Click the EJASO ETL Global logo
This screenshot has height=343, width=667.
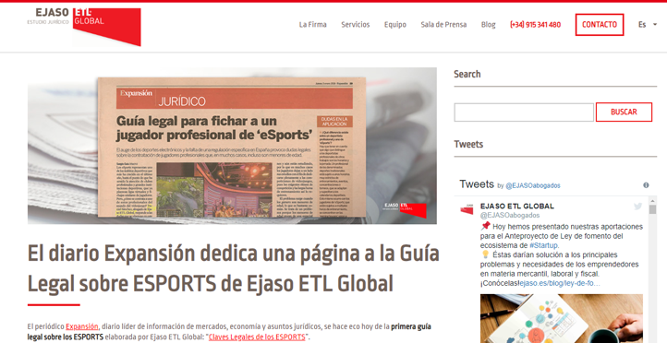click(x=84, y=27)
